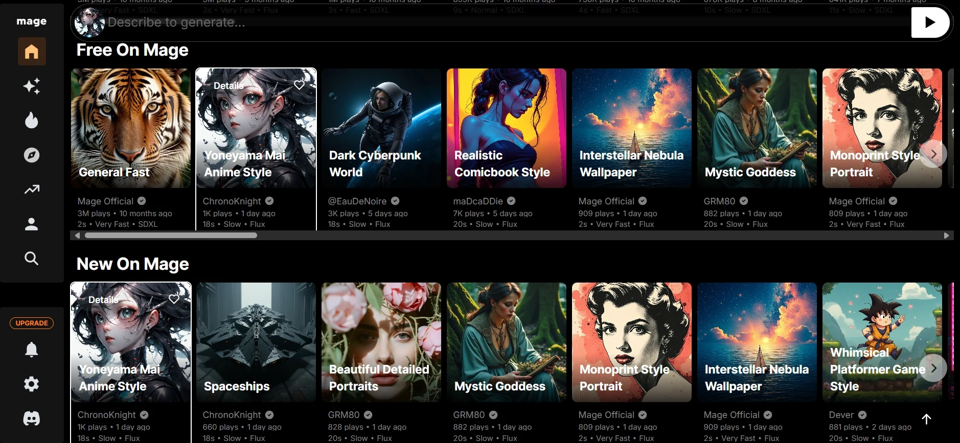The width and height of the screenshot is (960, 443).
Task: Open the compass Explore icon in sidebar
Action: [x=32, y=155]
